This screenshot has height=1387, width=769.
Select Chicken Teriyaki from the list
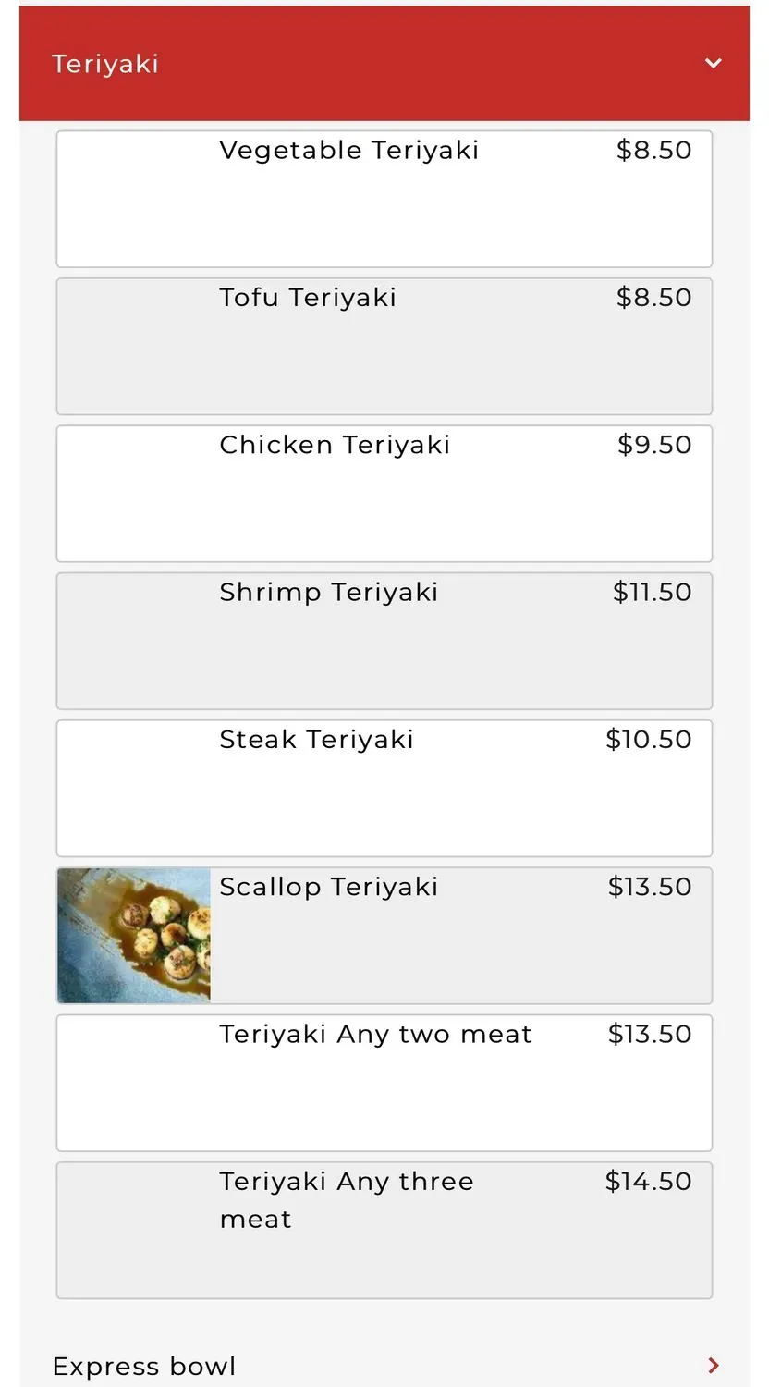tap(335, 445)
